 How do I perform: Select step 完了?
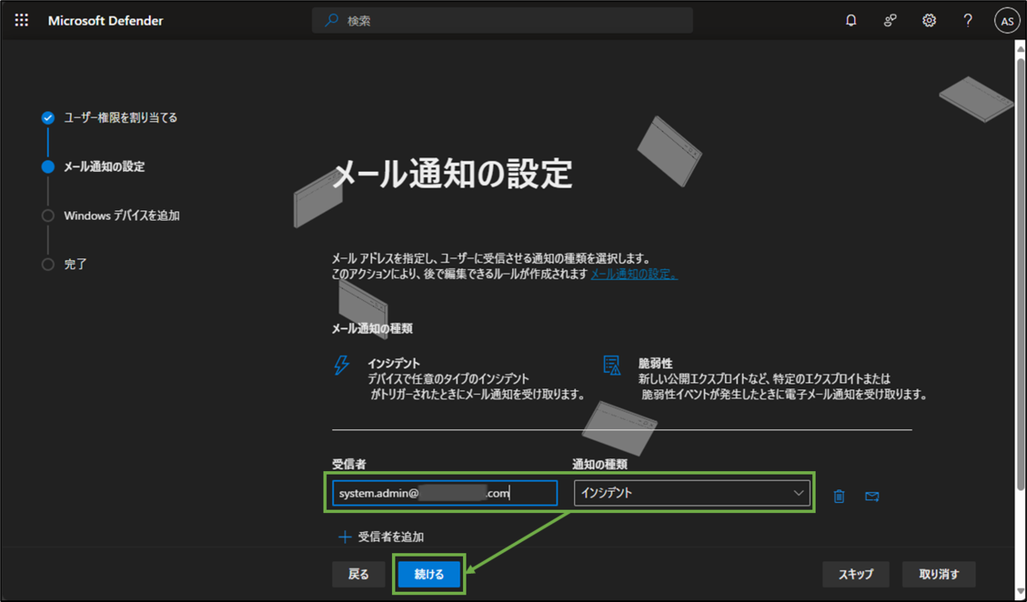pyautogui.click(x=75, y=264)
